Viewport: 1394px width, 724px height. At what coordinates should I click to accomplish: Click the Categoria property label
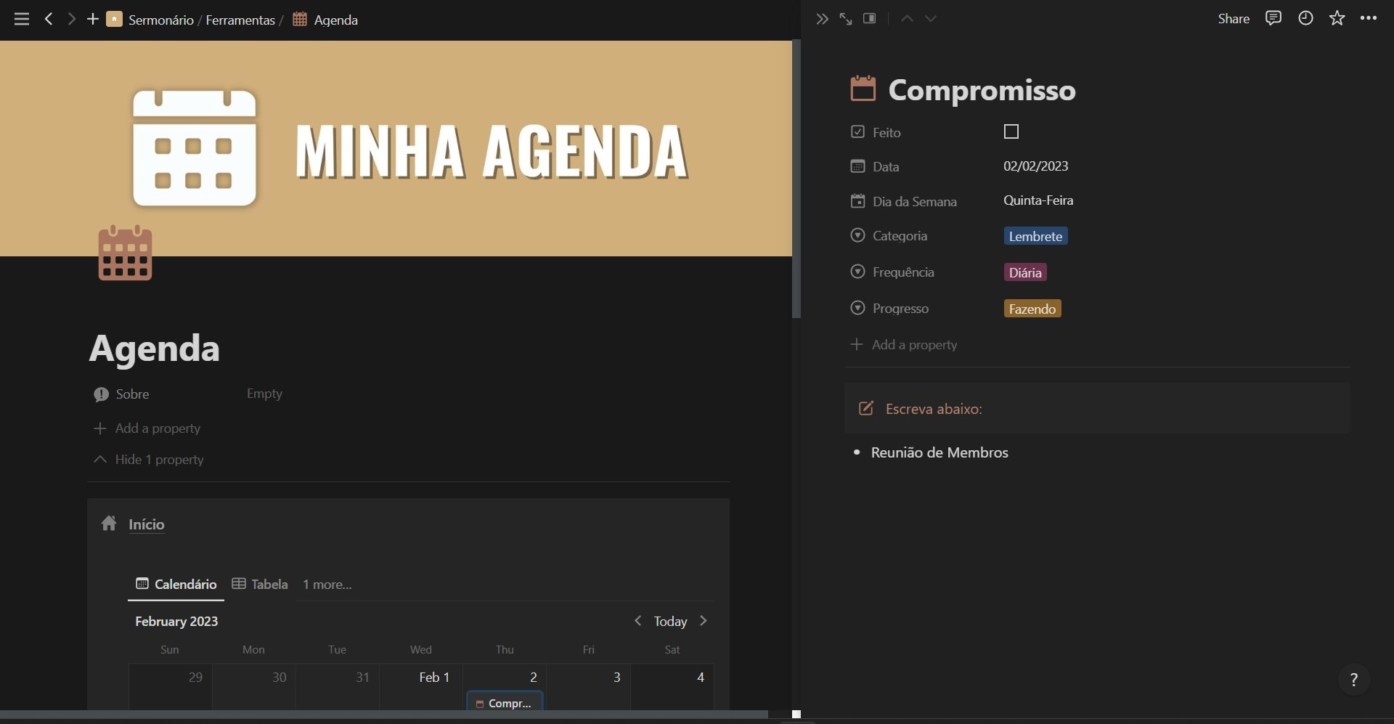[x=900, y=236]
